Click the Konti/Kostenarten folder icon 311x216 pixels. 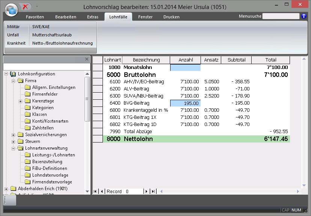[27, 121]
